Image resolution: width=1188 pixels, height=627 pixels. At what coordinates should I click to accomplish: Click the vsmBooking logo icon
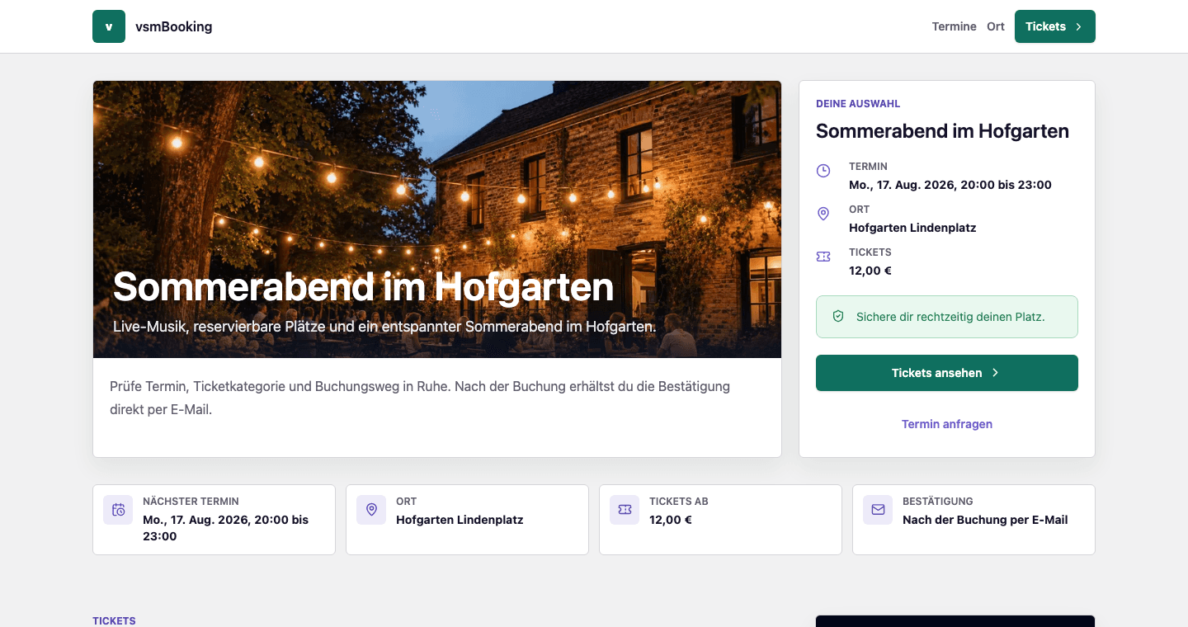(109, 26)
